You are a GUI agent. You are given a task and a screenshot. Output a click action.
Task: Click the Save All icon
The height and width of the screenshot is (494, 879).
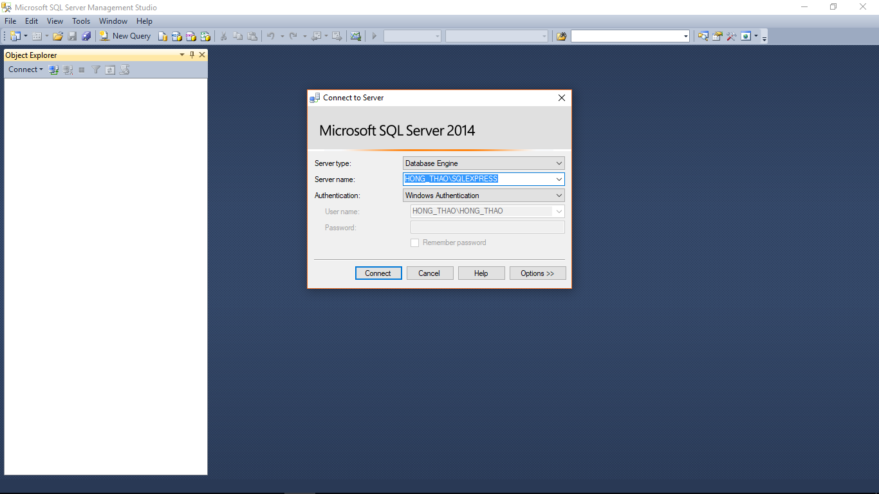(x=86, y=36)
